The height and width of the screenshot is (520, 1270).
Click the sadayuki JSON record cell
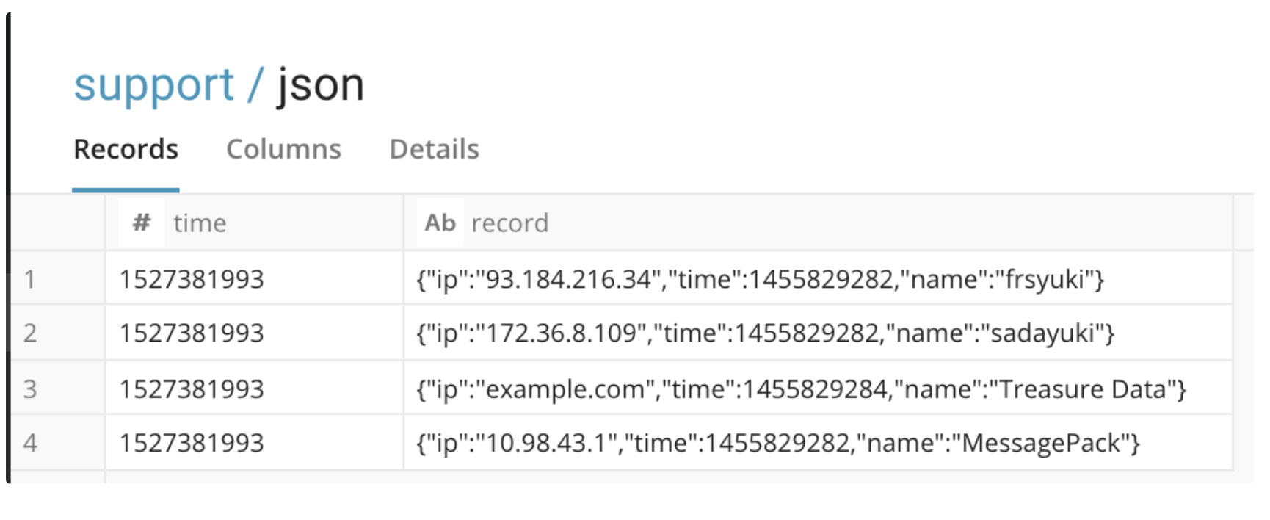click(765, 333)
